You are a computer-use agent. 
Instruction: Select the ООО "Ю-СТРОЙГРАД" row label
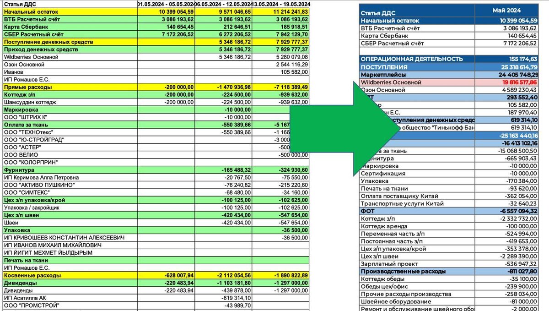(x=33, y=140)
